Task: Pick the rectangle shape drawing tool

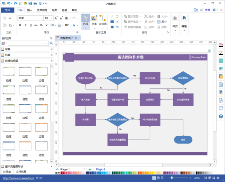Action: tap(112, 22)
